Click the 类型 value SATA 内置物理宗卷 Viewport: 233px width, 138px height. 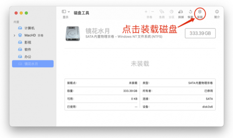200,83
